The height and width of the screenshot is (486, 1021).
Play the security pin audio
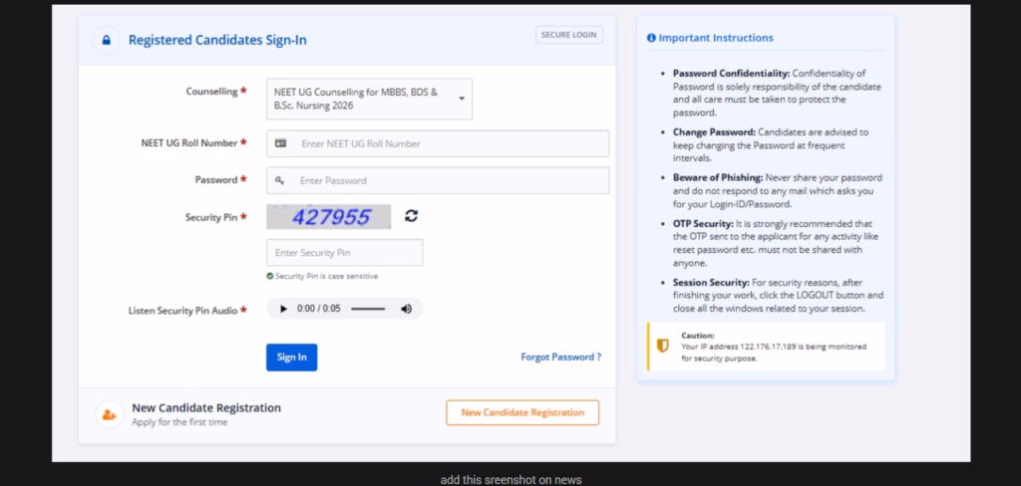[x=283, y=309]
